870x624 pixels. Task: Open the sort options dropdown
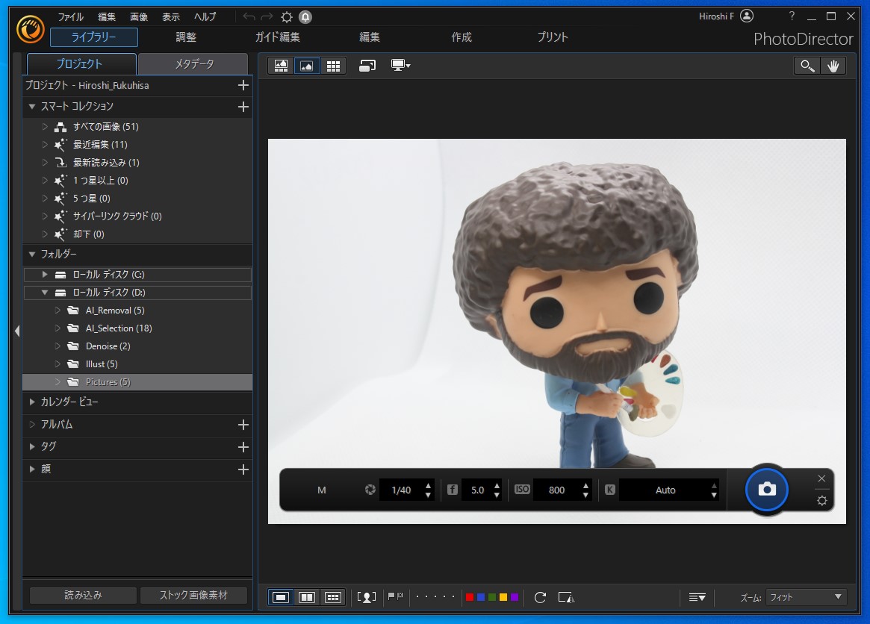point(697,597)
